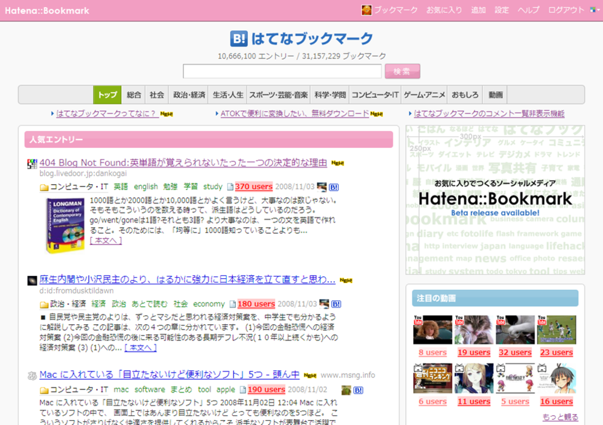Click the favicon beside Mac に入れている entry

pyautogui.click(x=32, y=375)
